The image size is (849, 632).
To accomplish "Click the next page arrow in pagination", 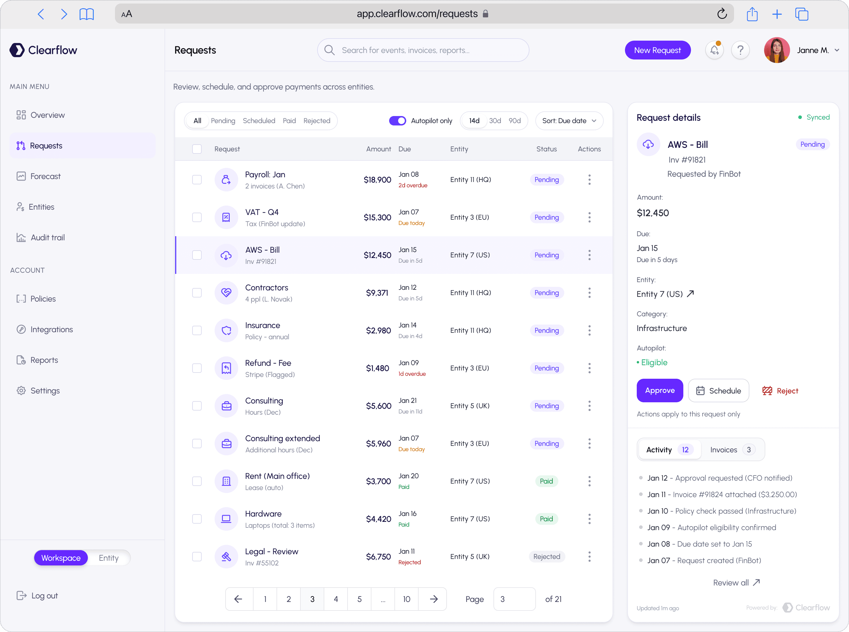I will 434,599.
